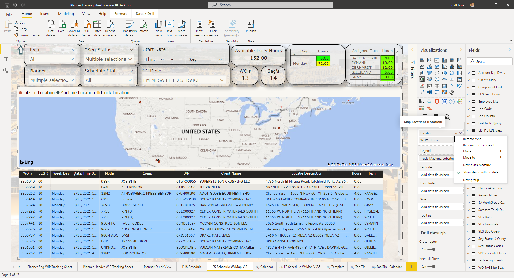This screenshot has height=278, width=514.
Task: Open the Modeling ribbon tab
Action: (66, 14)
